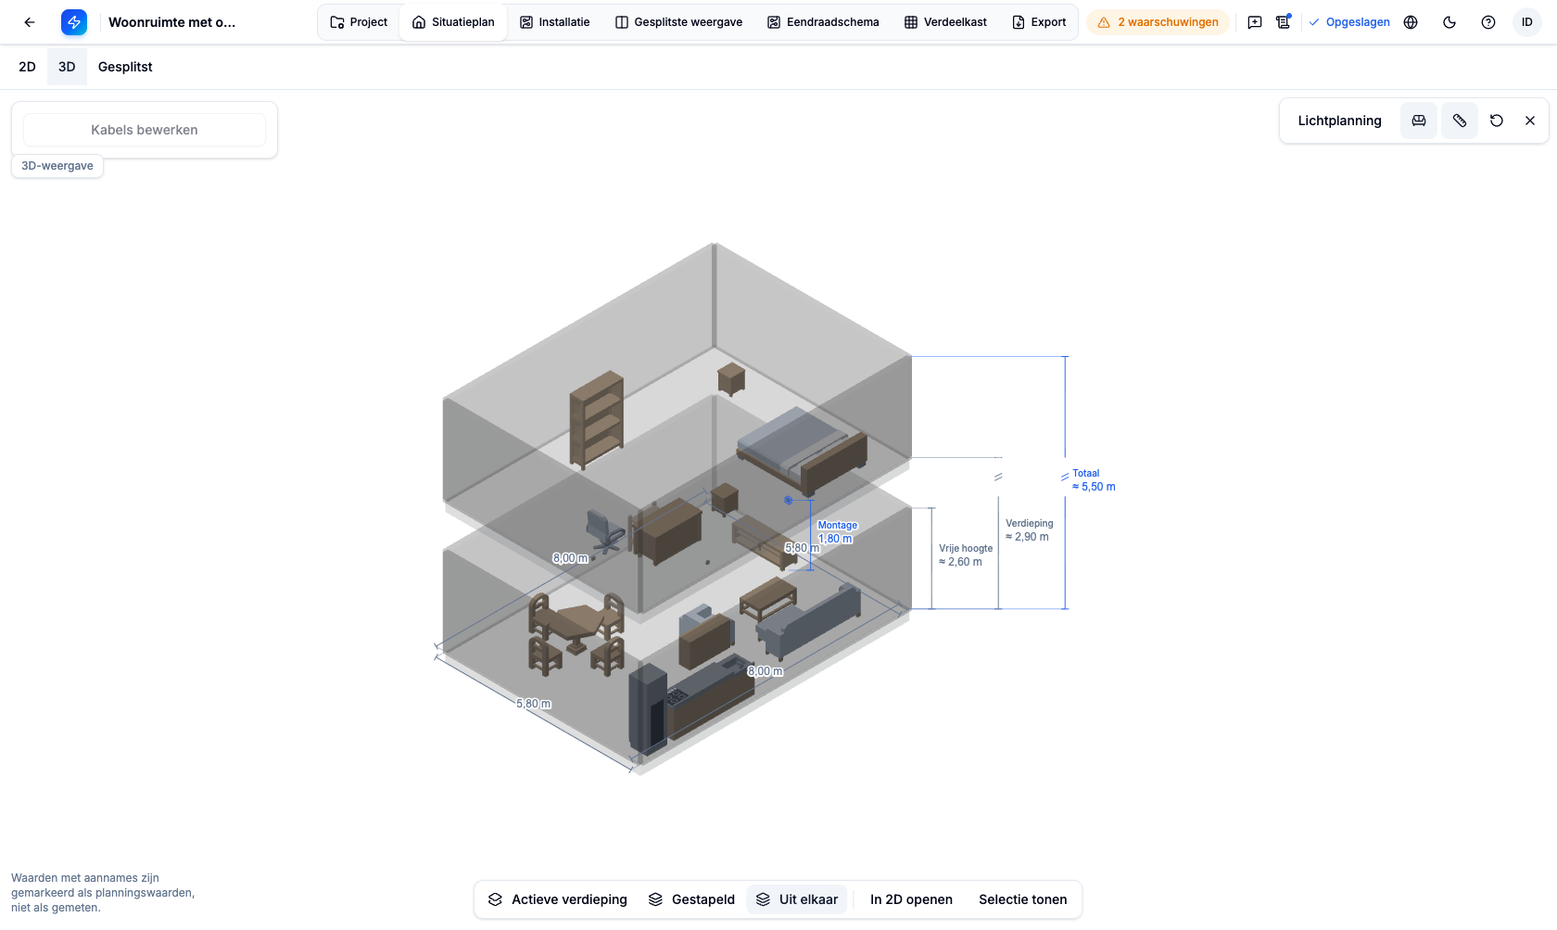
Task: Click the Totaal ≈ 5,50 m dimension
Action: click(1094, 480)
